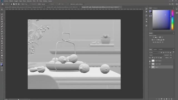The image size is (178, 100).
Task: Open the Capas panel options menu
Action: [174, 49]
